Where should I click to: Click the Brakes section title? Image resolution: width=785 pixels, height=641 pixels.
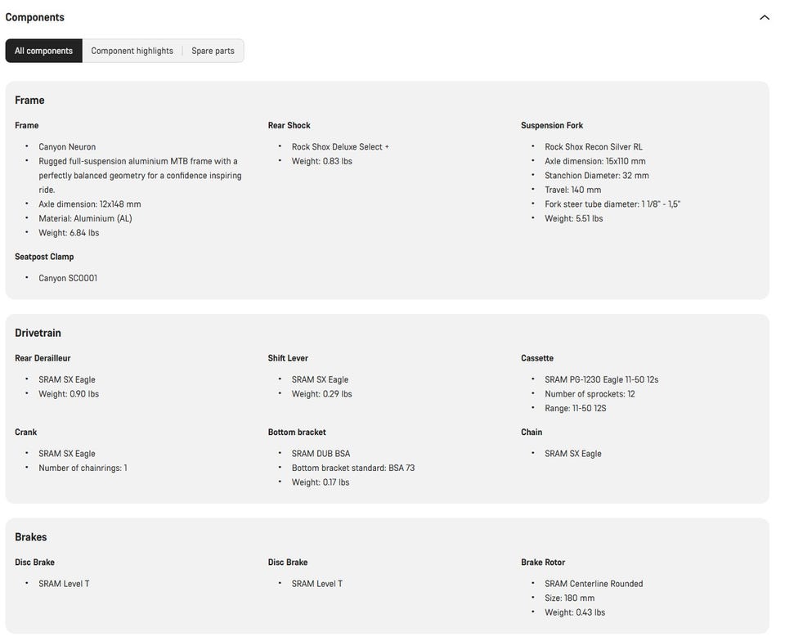click(30, 537)
